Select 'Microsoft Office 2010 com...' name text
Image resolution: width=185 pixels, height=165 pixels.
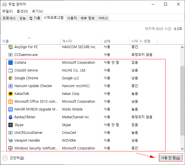coord(36,102)
